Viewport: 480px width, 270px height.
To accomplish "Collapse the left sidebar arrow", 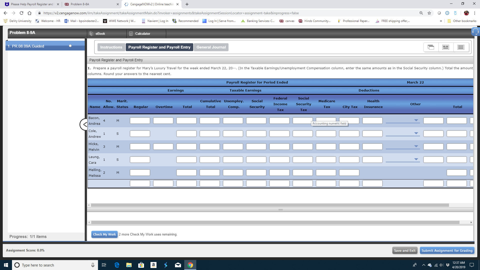I will (84, 124).
